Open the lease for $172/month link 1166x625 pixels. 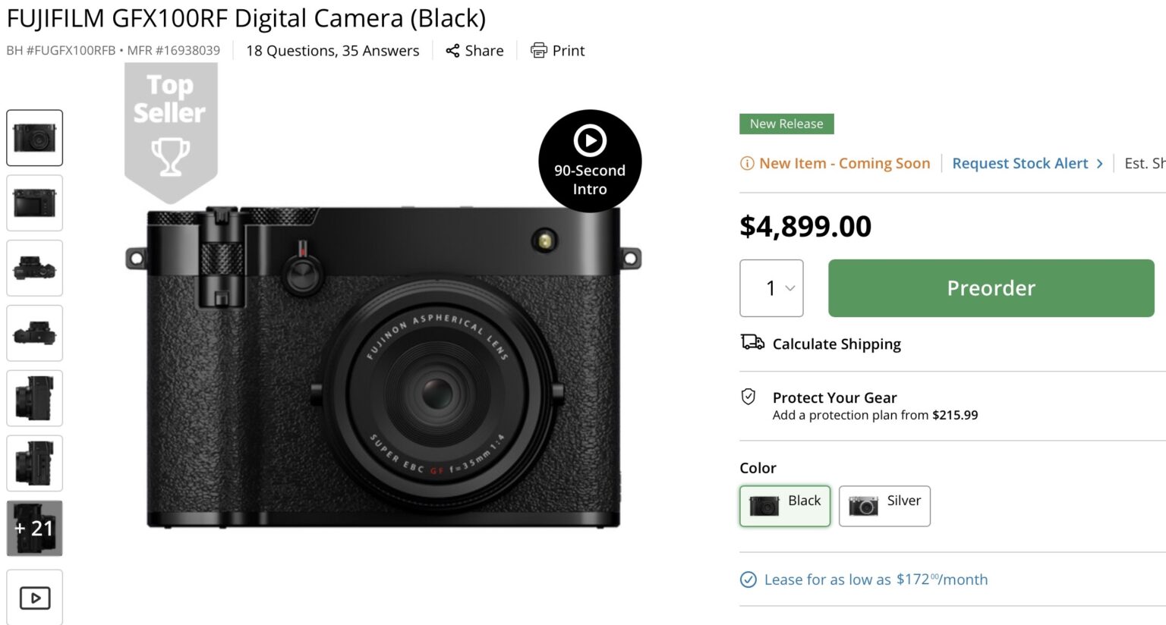(876, 580)
